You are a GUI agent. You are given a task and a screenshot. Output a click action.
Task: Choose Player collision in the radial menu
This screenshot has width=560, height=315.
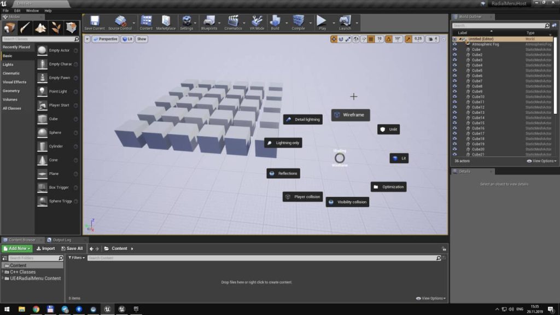303,197
